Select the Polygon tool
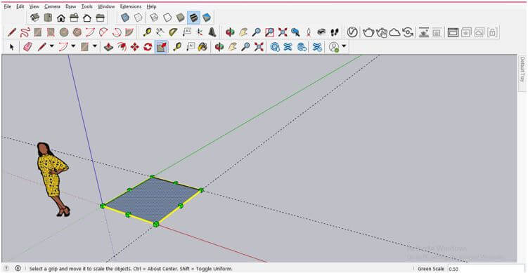This screenshot has width=528, height=273. pos(77,32)
